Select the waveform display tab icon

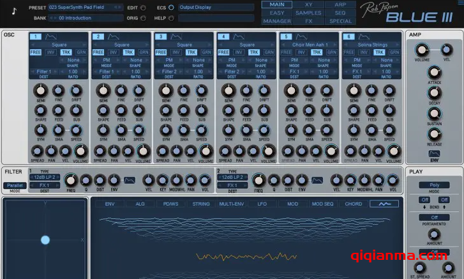click(x=384, y=204)
